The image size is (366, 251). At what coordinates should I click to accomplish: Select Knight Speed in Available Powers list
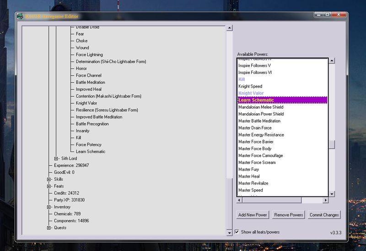pos(250,86)
